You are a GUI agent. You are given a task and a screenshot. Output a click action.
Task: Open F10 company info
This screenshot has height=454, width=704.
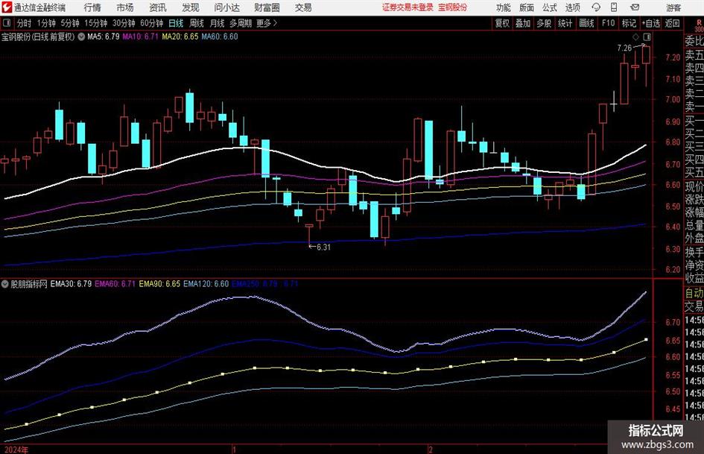click(x=609, y=23)
